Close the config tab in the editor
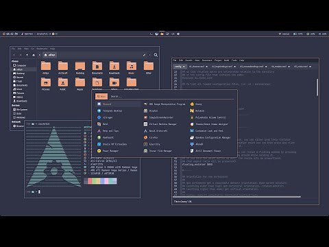Viewport: 329px width, 247px height. click(184, 67)
